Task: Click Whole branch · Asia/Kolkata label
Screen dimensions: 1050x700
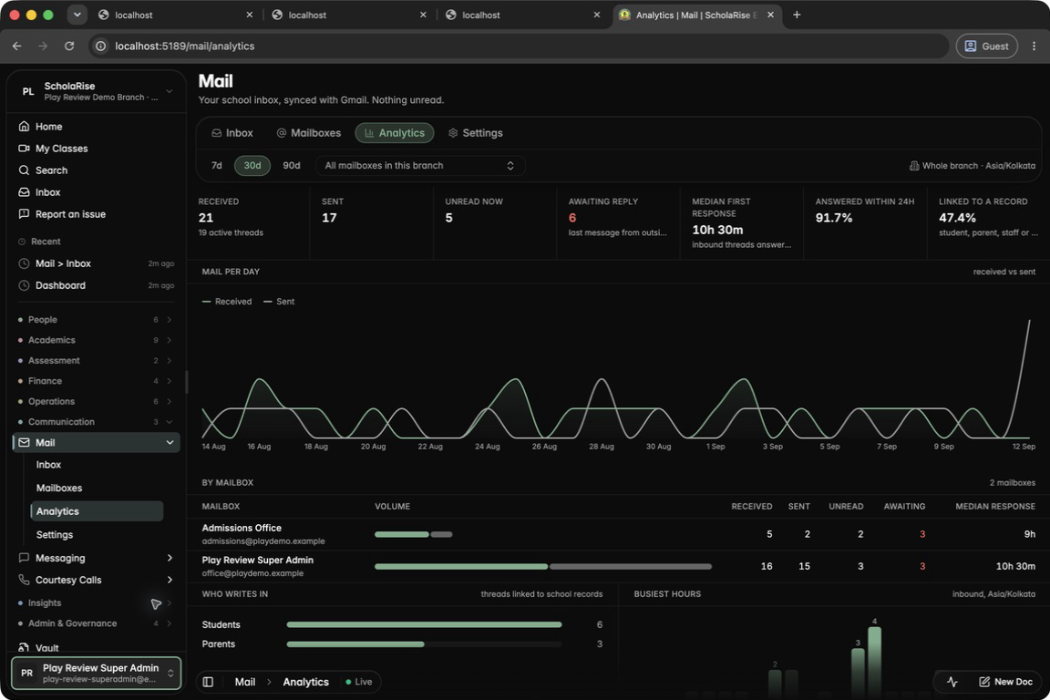Action: pos(972,166)
